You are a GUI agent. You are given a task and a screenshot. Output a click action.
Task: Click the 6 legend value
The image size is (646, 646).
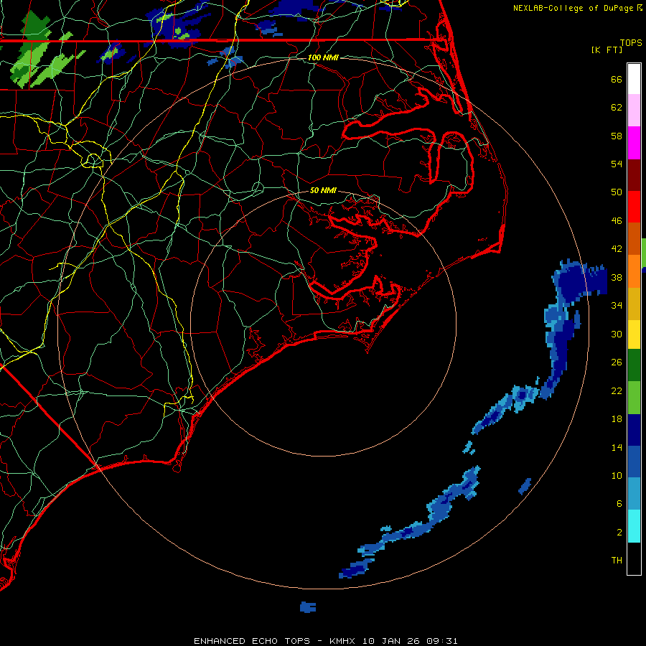pos(619,504)
